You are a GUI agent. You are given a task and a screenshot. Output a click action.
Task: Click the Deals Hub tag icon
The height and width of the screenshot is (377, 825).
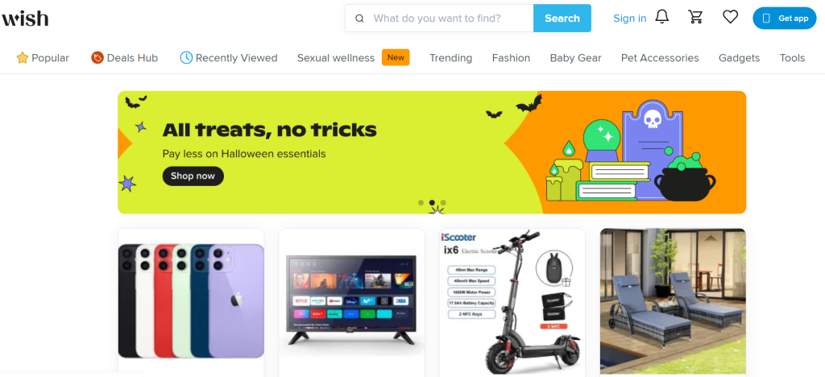click(x=97, y=58)
